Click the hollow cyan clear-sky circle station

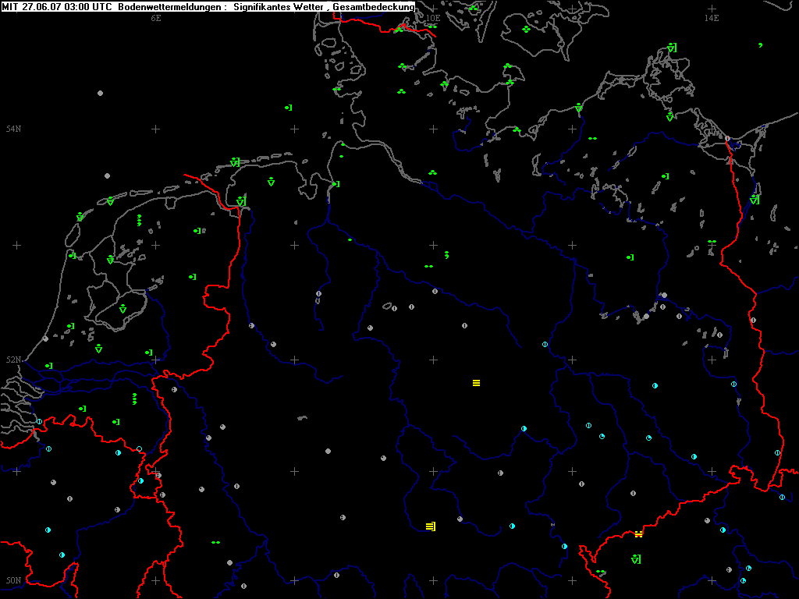[x=139, y=448]
